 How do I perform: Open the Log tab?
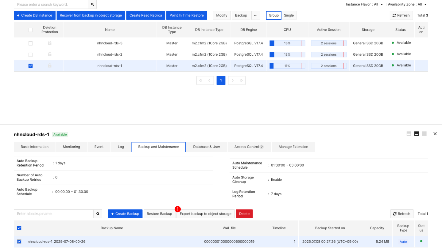[121, 147]
